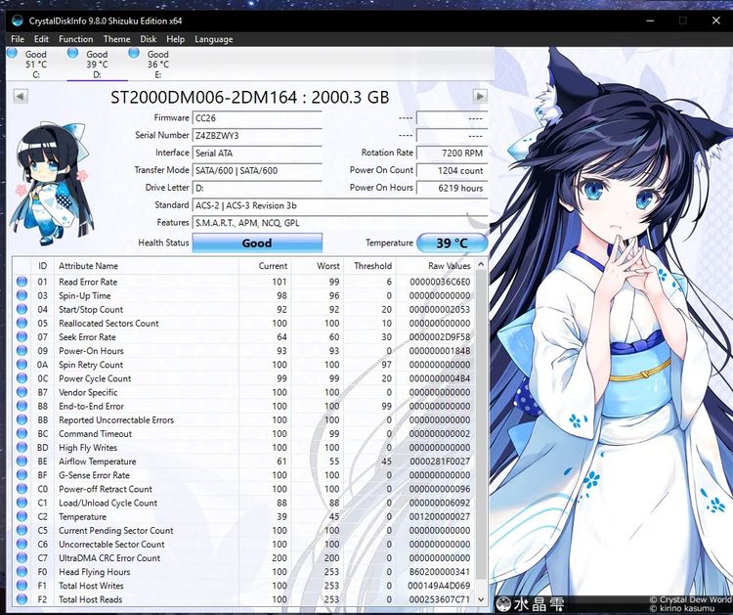Screen dimensions: 733x615
Task: Click the Serial Number field
Action: point(256,136)
